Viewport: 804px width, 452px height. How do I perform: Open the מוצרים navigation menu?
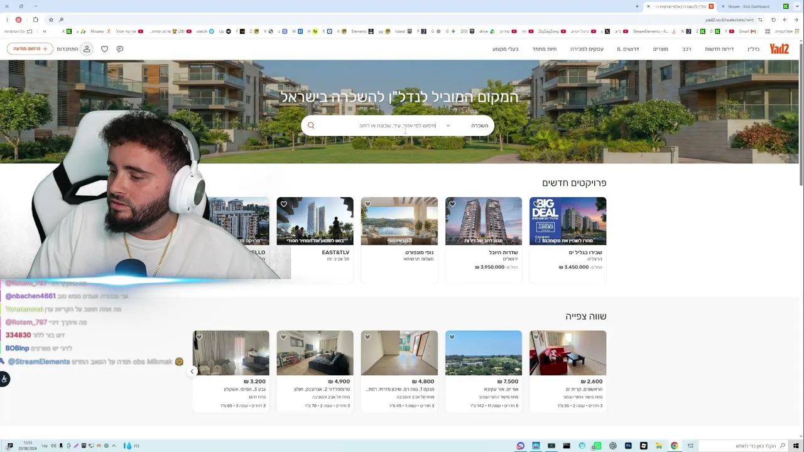point(660,49)
